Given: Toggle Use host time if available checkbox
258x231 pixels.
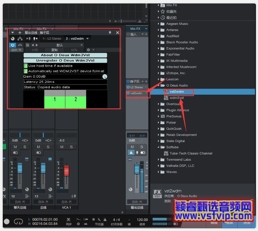Looking at the screenshot, I should (26, 66).
